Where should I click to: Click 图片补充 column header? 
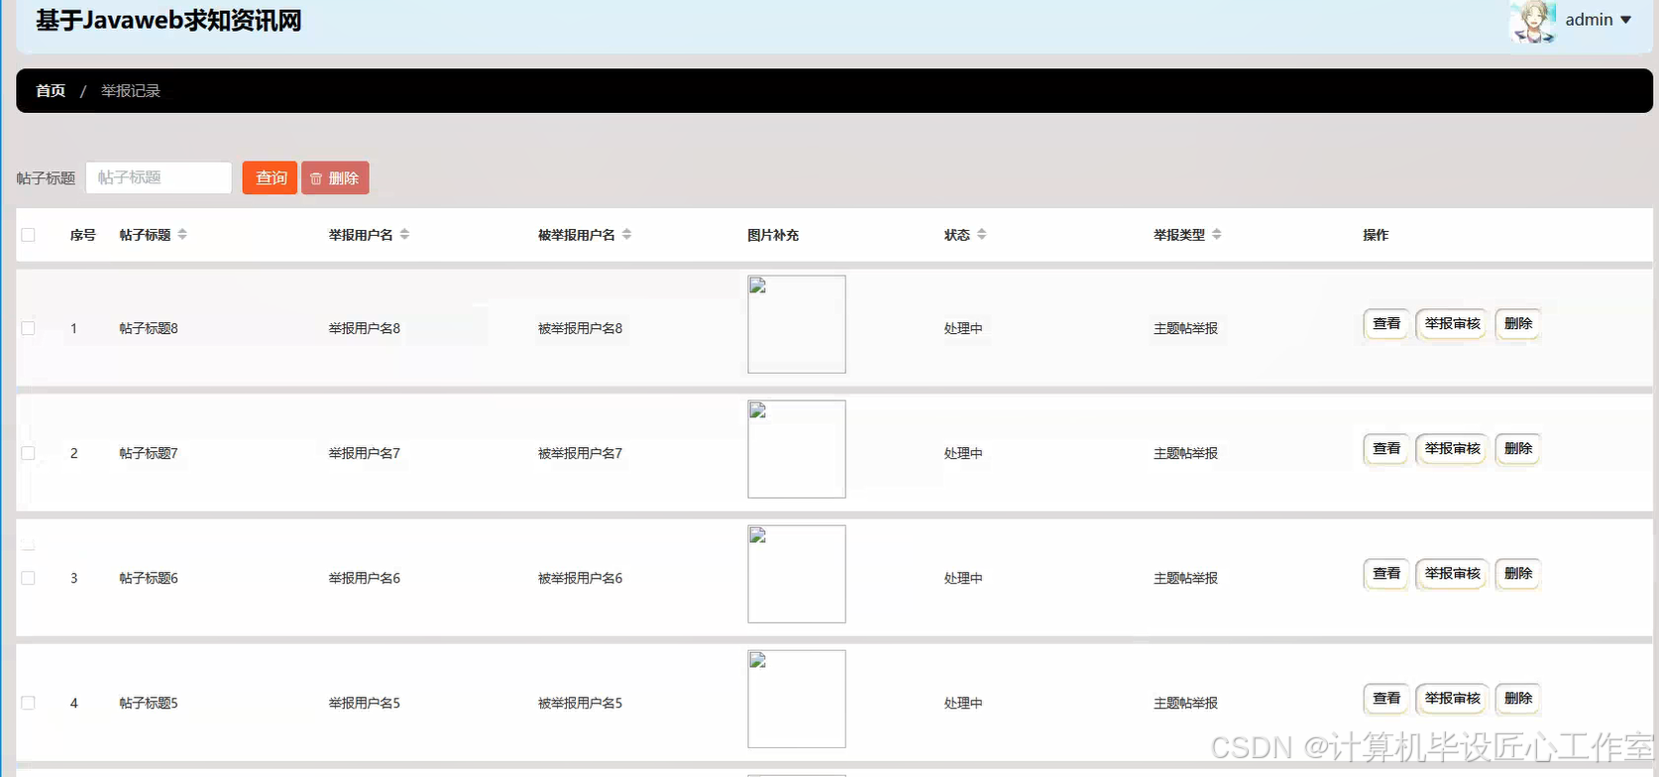click(x=773, y=235)
